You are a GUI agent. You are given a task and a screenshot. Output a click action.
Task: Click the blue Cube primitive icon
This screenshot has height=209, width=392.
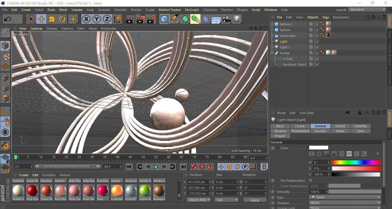[164, 19]
